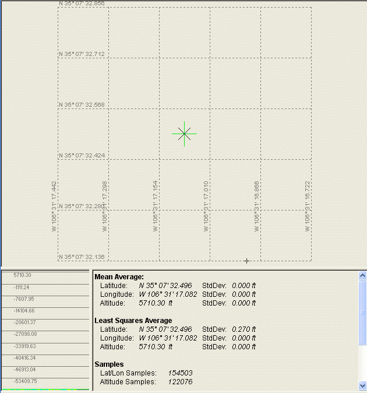Click the statistics panel scrollbar thumb
This screenshot has height=393, width=367.
(x=362, y=309)
